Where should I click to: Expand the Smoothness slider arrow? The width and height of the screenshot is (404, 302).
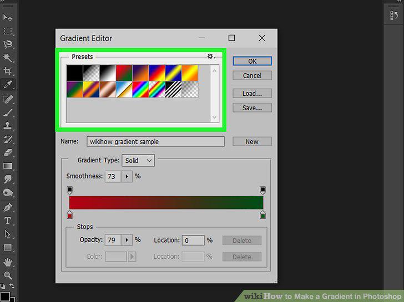coord(127,176)
